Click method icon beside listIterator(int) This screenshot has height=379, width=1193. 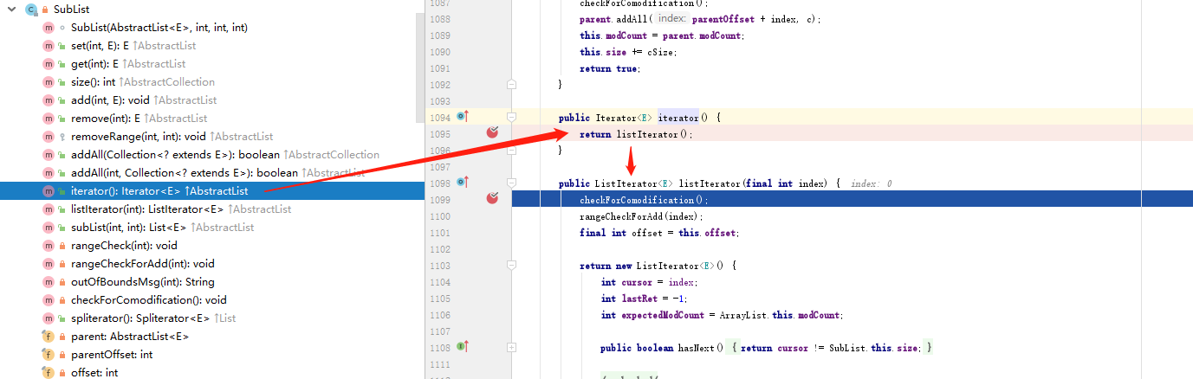point(48,209)
